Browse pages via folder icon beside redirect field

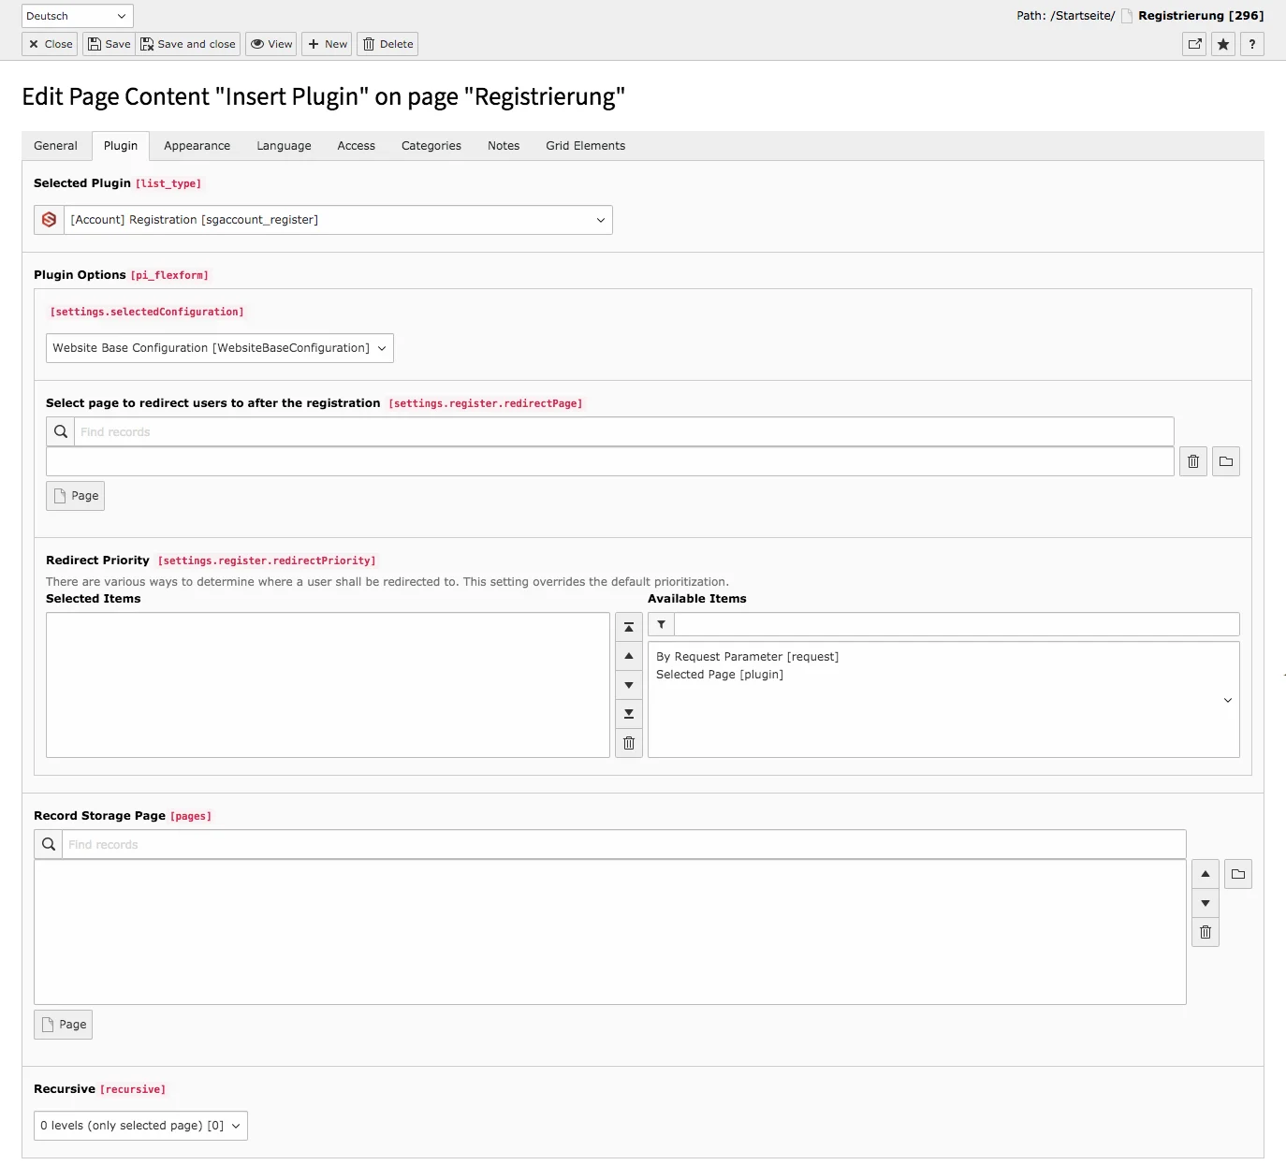1226,460
